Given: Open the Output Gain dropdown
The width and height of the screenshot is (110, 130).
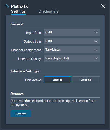Looking at the screenshot, I should (x=72, y=41).
